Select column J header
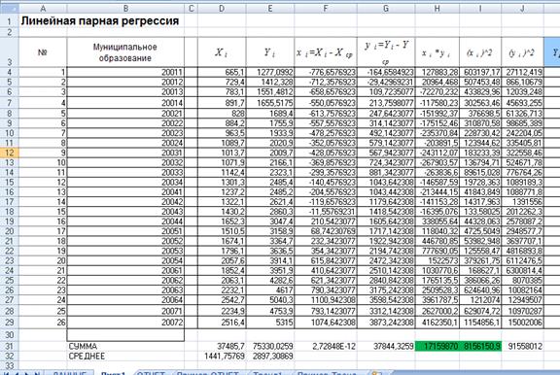This screenshot has height=375, width=560. (x=522, y=9)
